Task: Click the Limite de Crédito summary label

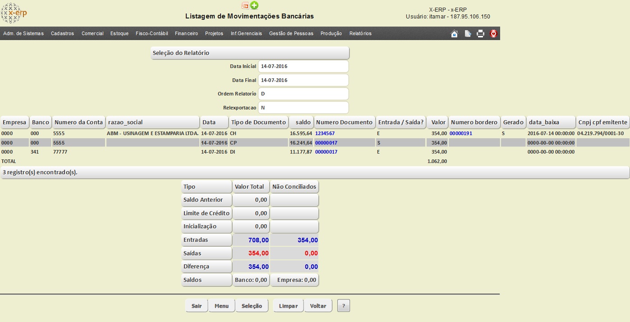Action: (207, 213)
